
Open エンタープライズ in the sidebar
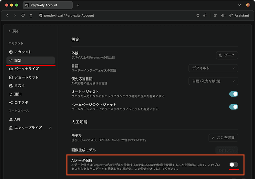pyautogui.click(x=31, y=128)
